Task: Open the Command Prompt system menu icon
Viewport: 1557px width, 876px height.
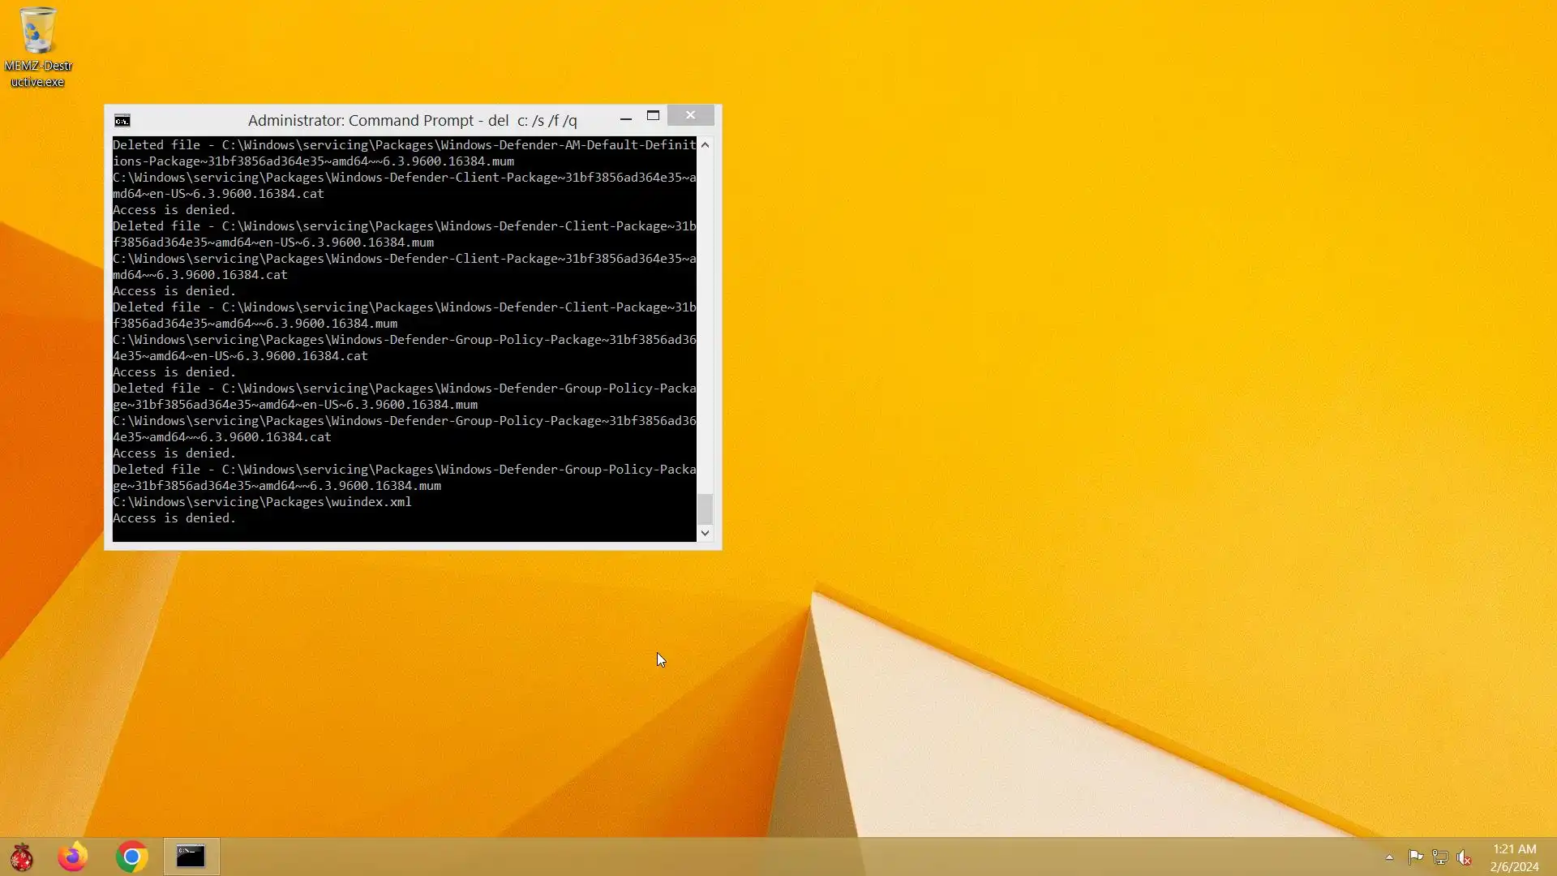Action: click(x=122, y=121)
